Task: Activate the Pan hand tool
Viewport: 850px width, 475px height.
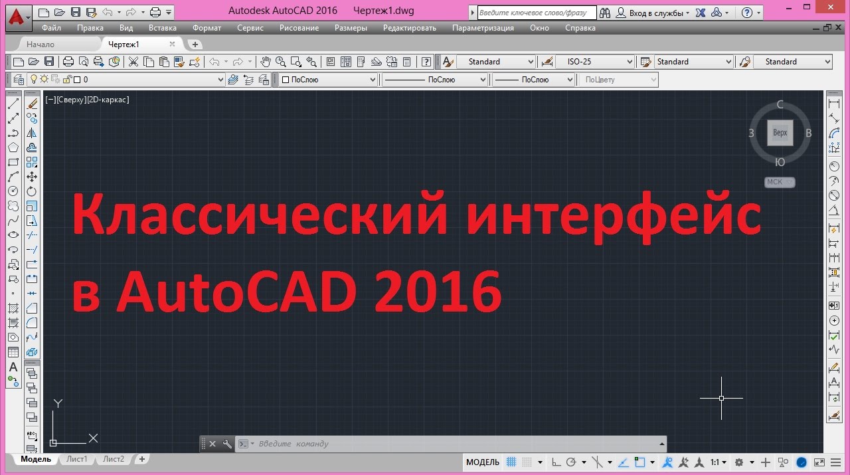Action: click(265, 62)
